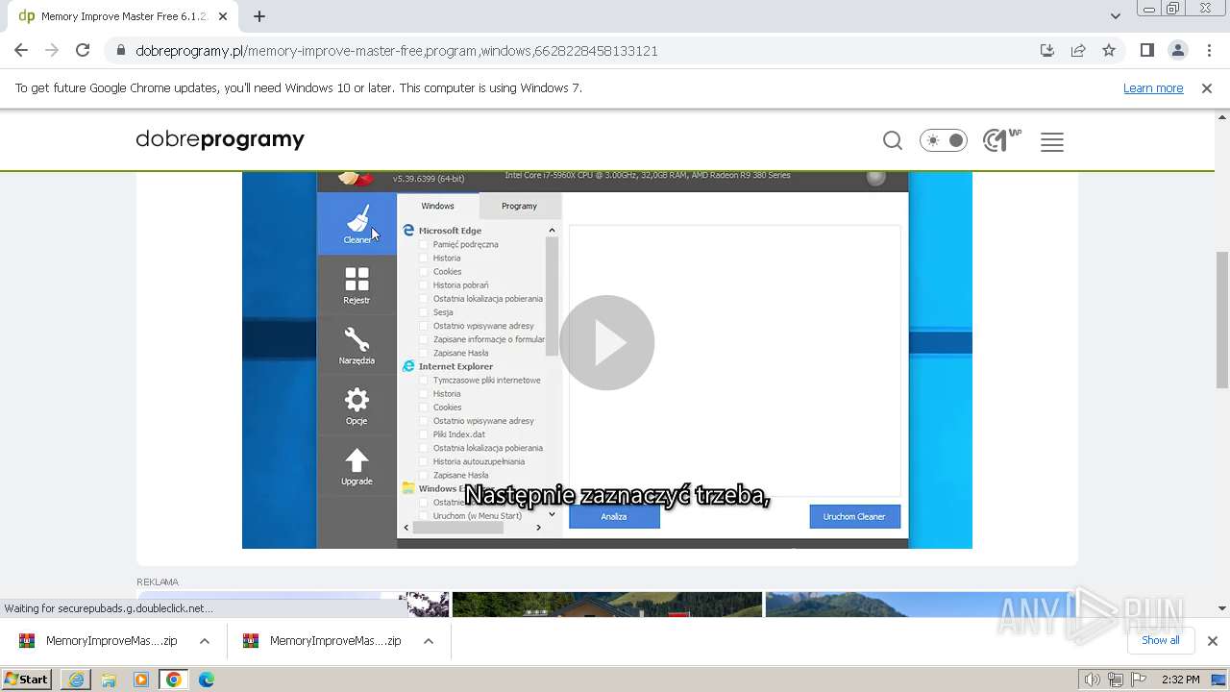
Task: Follow the Learn more link
Action: [1153, 87]
